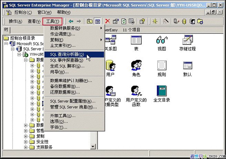Launch the wizard wand toolbar icon
Screen dimensions: 226x159
point(166,21)
